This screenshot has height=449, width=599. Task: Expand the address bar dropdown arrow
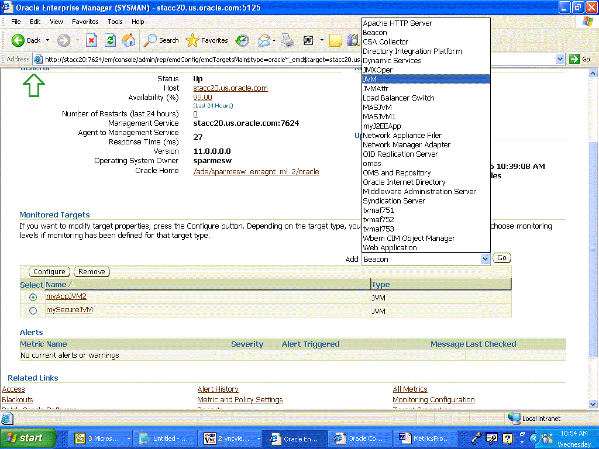[560, 59]
